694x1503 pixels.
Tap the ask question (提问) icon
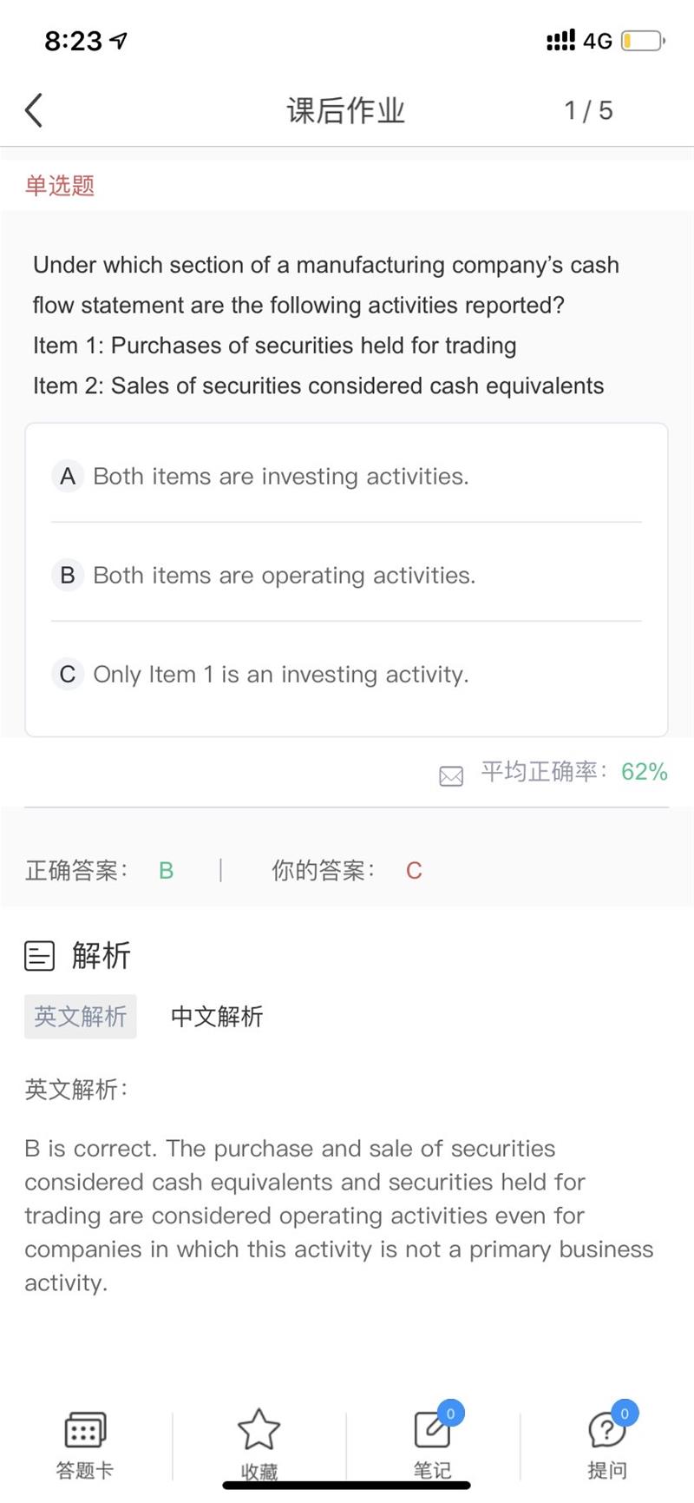[607, 1431]
